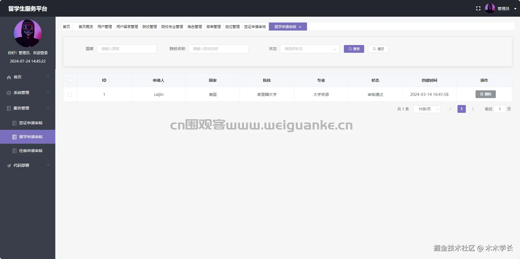This screenshot has height=259, width=520.
Task: Click the 前往 page number input
Action: (499, 109)
